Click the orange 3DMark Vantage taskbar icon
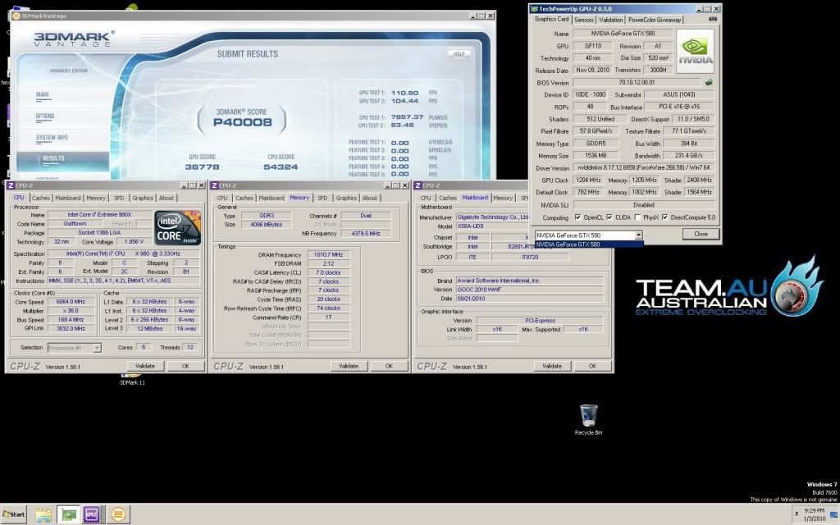Image resolution: width=840 pixels, height=525 pixels. pos(118,514)
